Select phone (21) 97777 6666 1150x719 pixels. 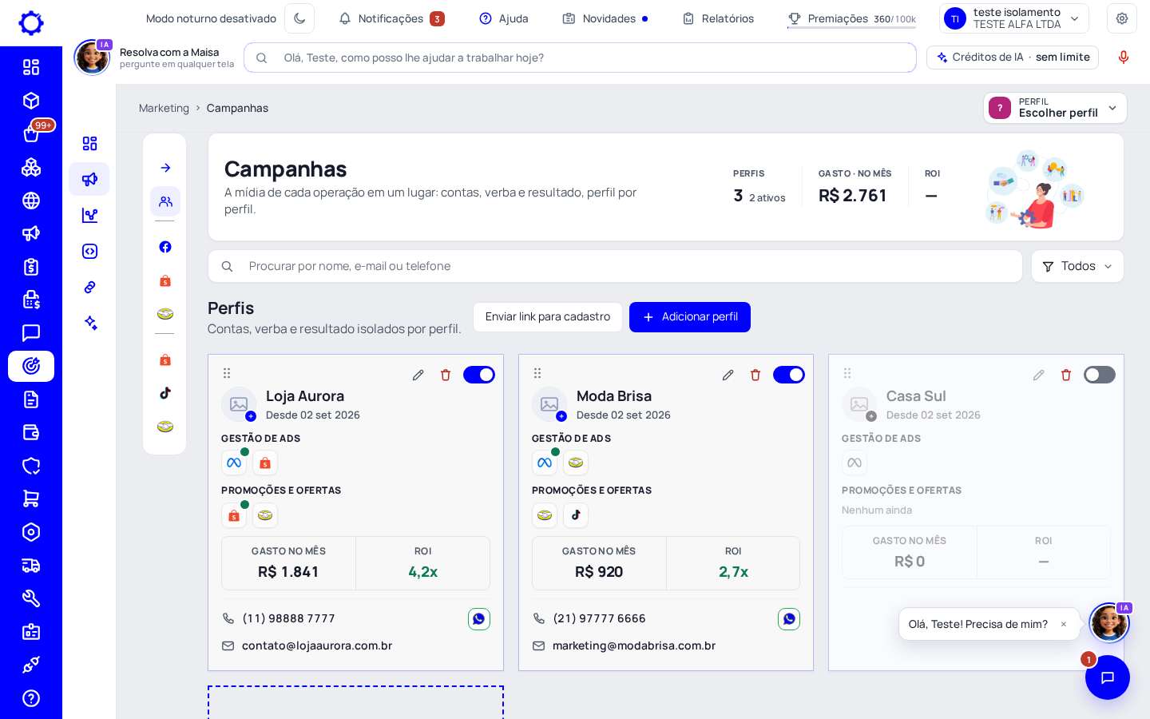point(599,618)
